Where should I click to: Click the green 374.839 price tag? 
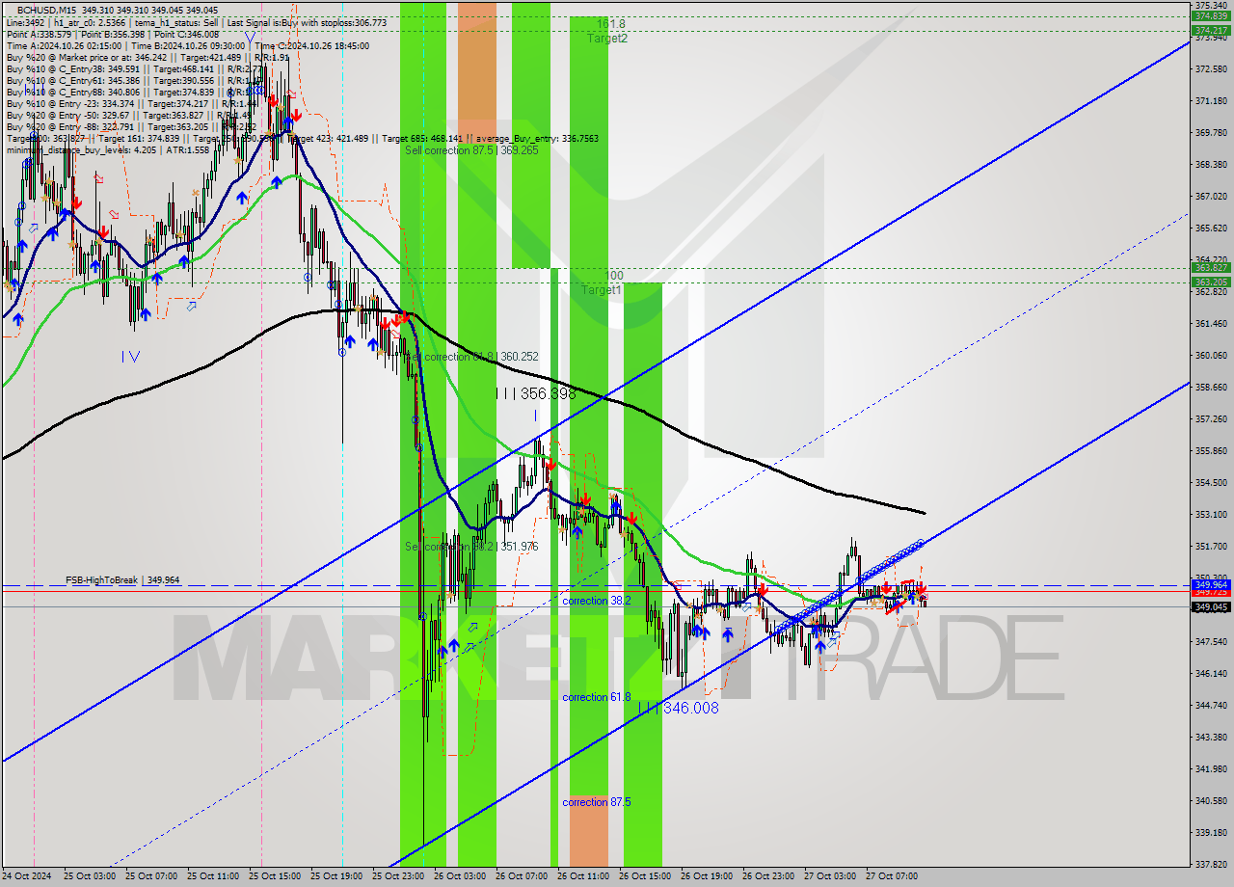click(x=1211, y=15)
